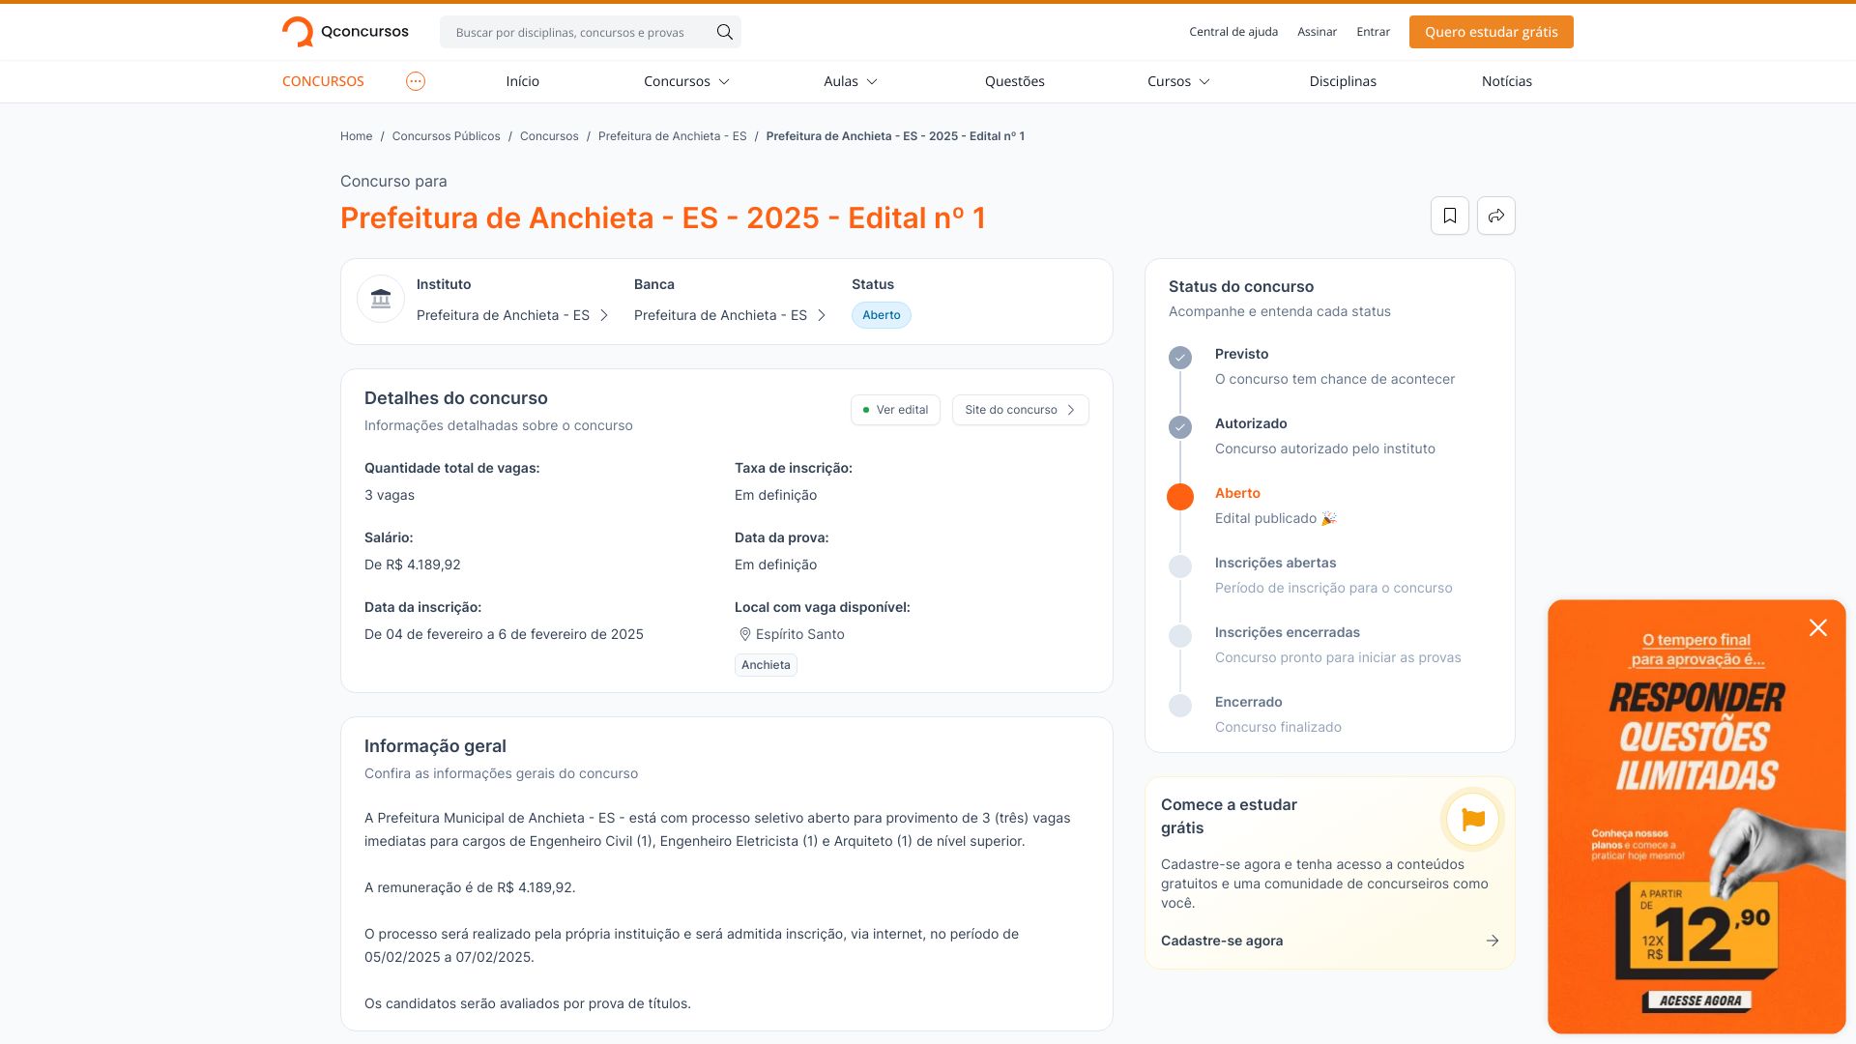Close the orange promo popup
This screenshot has width=1856, height=1044.
point(1818,628)
